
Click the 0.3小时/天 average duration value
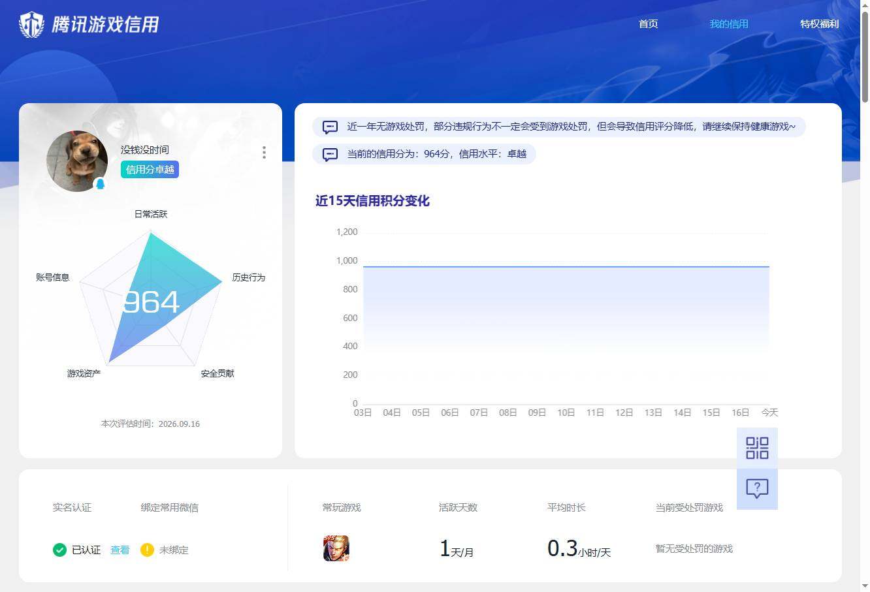click(579, 549)
